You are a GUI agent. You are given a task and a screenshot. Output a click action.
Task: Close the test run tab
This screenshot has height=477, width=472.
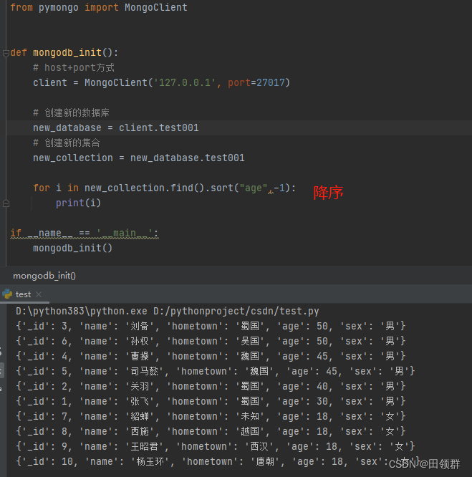(x=39, y=294)
